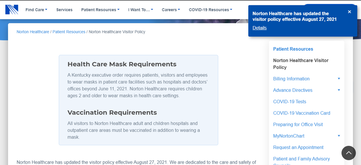
Task: Open COVID-19 Tests sidebar link
Action: [290, 102]
